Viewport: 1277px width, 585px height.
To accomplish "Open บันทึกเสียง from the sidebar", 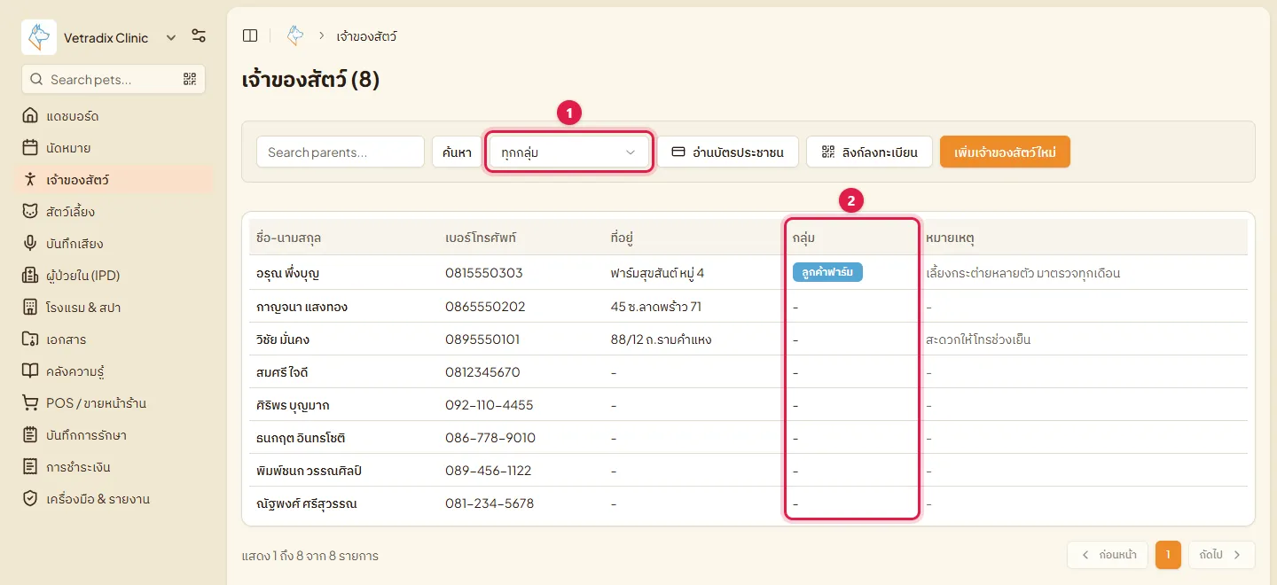I will 114,244.
